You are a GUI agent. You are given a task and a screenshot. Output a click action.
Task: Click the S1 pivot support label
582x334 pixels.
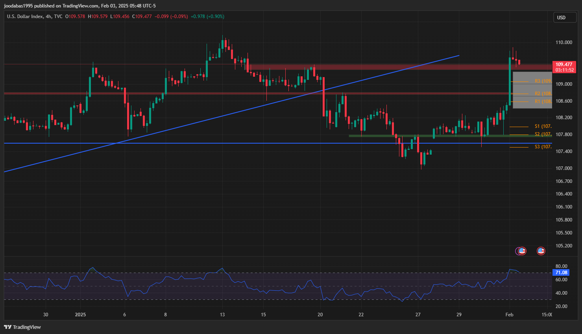(x=543, y=126)
